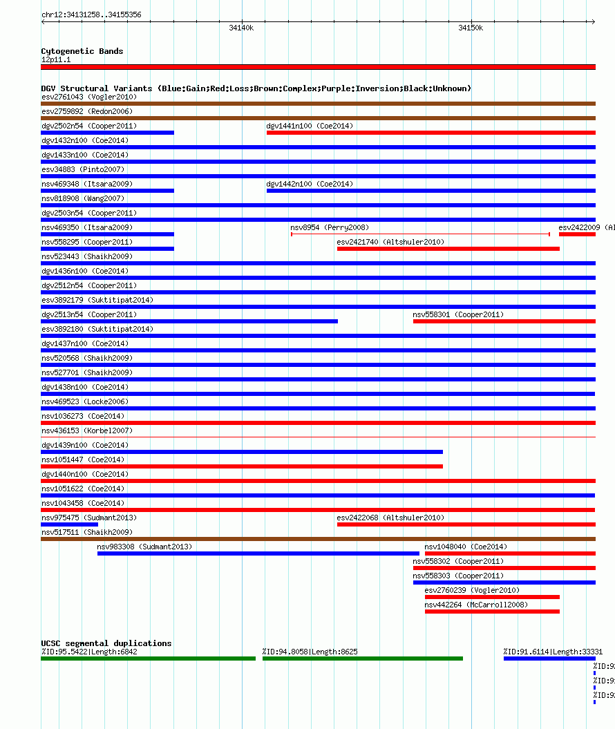
Task: Open dgv1437n100 (Coe2014) label
Action: pos(85,343)
